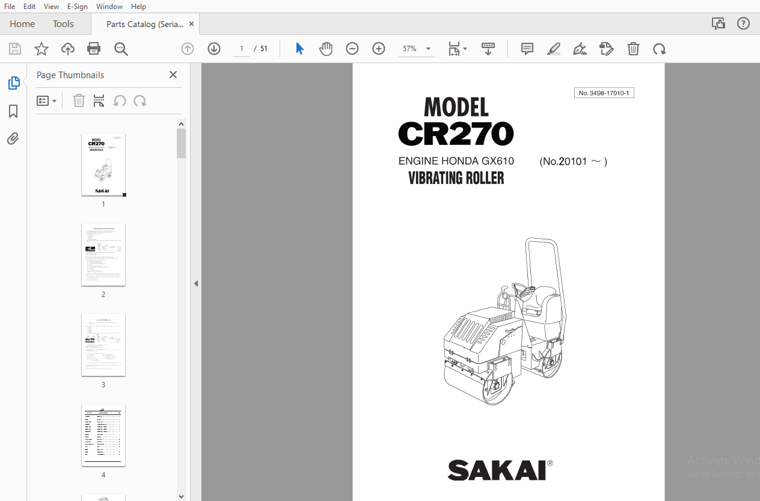This screenshot has height=501, width=760.
Task: Activate the hand pan tool
Action: [326, 49]
